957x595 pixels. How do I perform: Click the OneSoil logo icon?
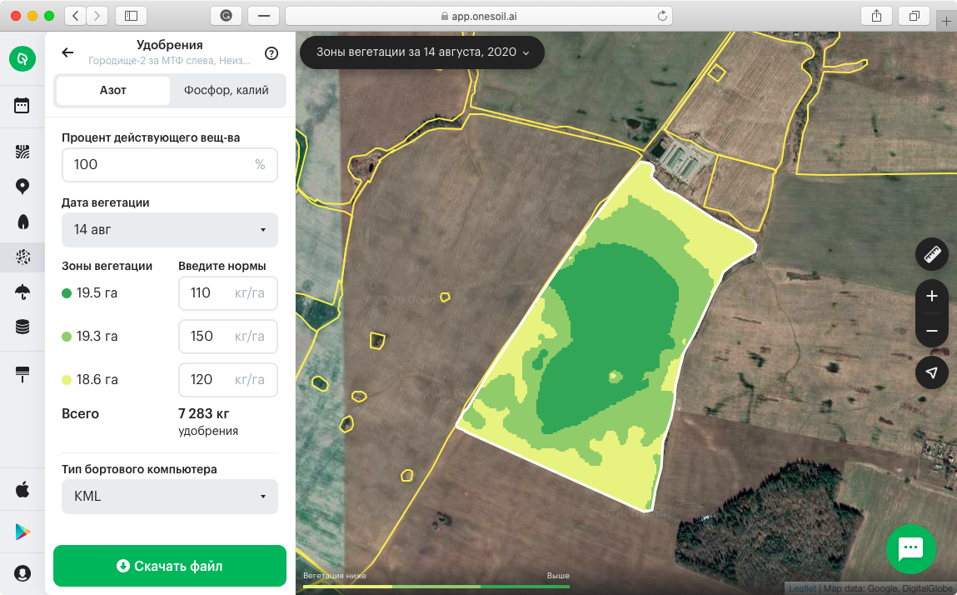[x=22, y=58]
